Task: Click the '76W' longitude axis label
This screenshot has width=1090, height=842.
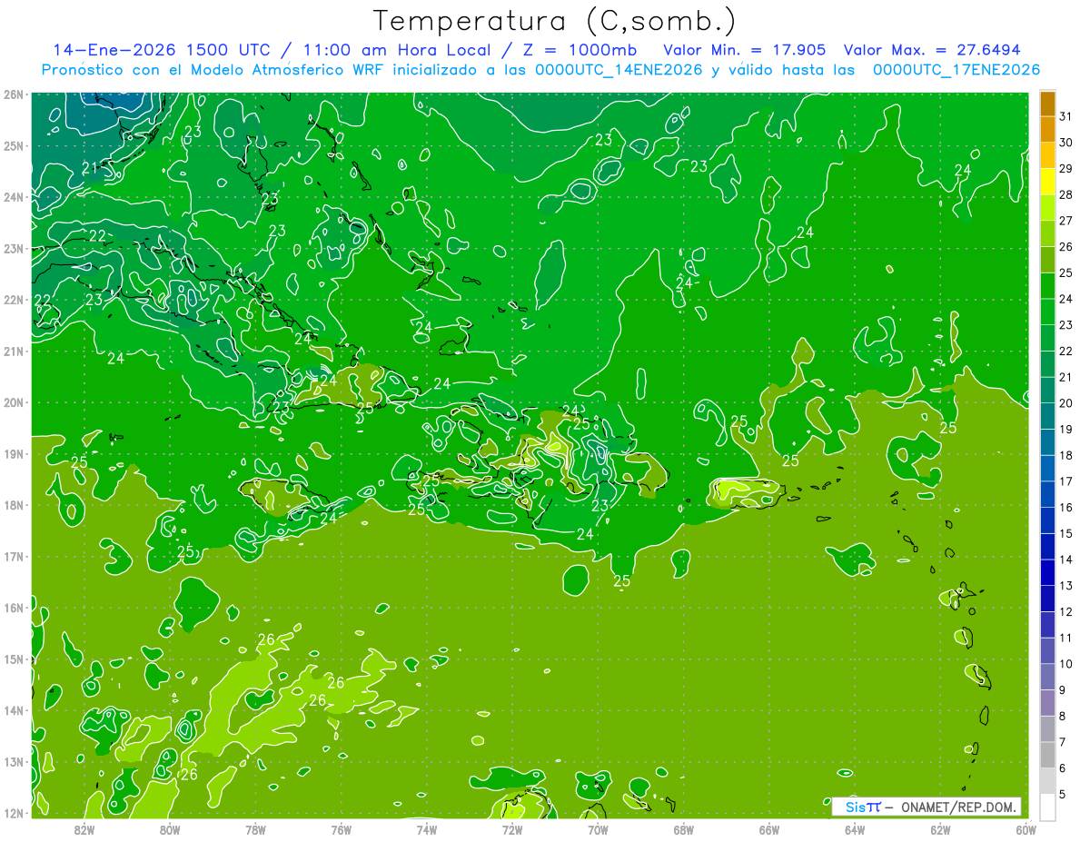Action: point(341,828)
